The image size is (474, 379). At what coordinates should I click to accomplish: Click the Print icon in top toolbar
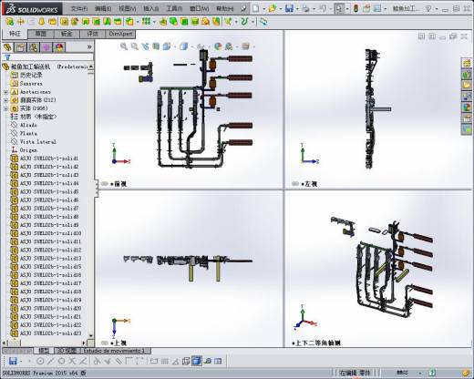tap(306, 8)
